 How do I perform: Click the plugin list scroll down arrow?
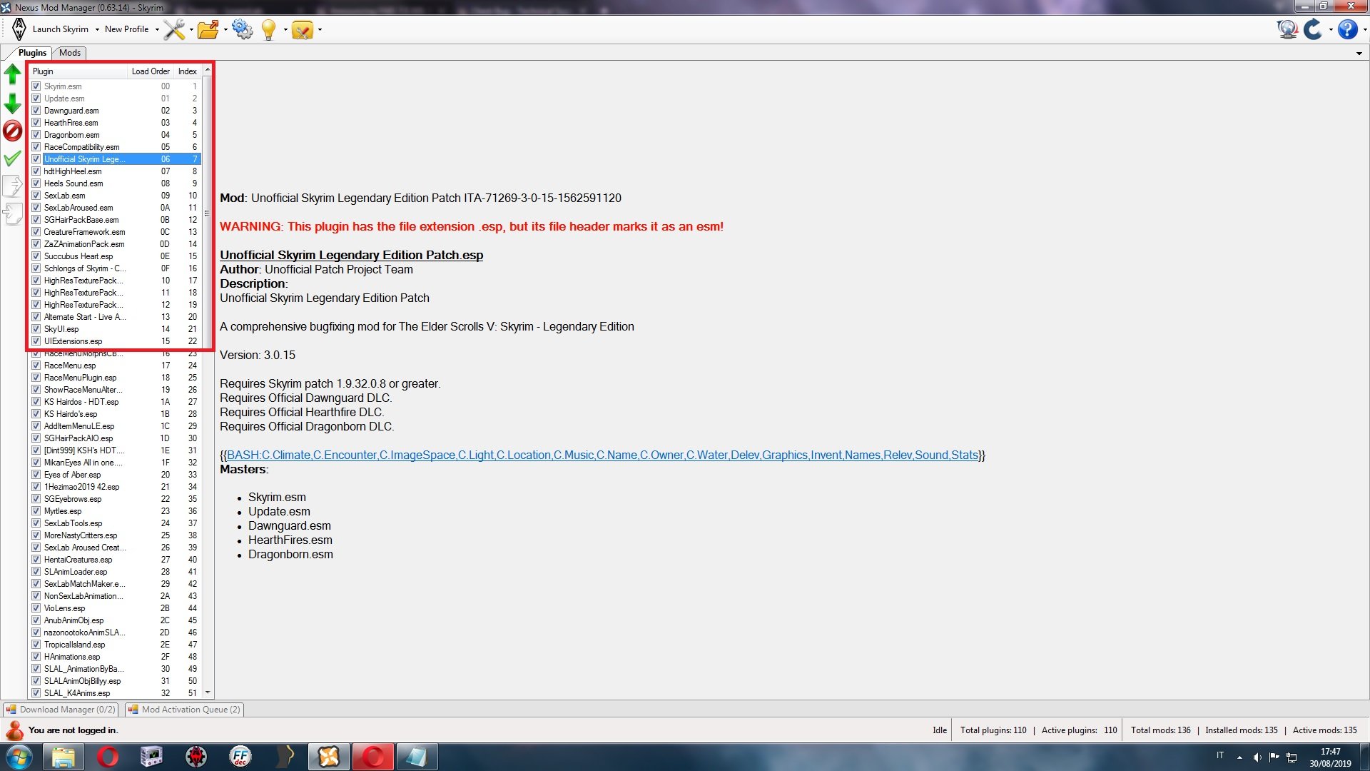click(208, 692)
